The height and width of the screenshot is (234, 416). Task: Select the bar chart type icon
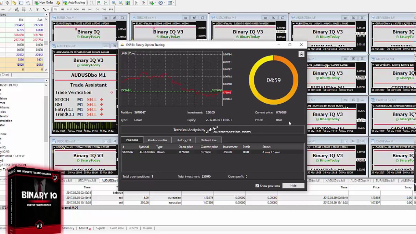click(x=92, y=3)
